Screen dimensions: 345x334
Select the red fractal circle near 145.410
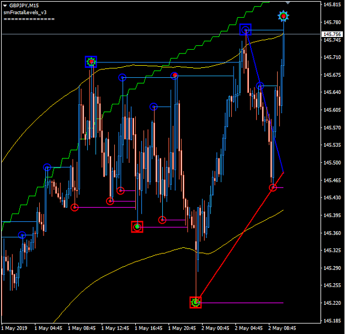(x=75, y=207)
